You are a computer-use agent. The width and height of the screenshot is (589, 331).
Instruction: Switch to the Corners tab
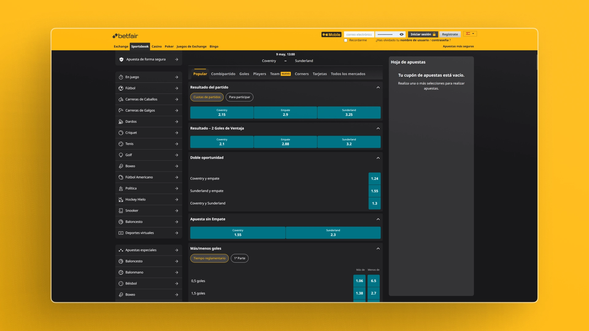pos(302,74)
